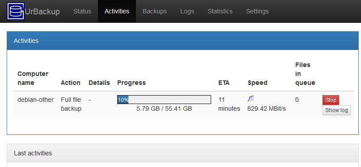Click the 829.42 MBit/s speed value
Image resolution: width=361 pixels, height=167 pixels.
click(x=267, y=109)
